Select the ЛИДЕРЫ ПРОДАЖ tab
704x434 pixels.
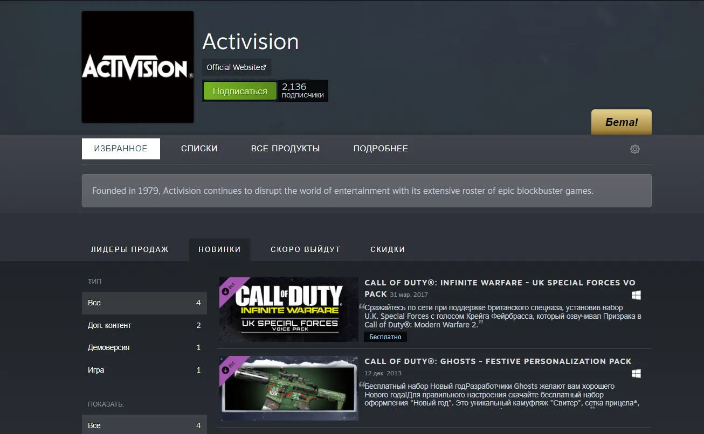(x=130, y=249)
